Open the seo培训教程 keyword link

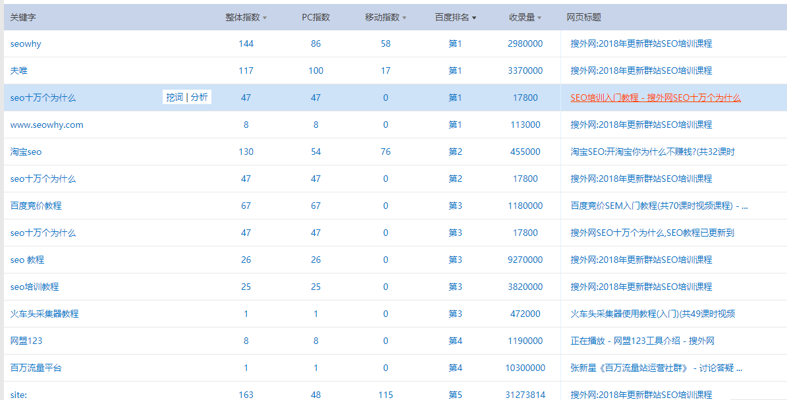35,287
